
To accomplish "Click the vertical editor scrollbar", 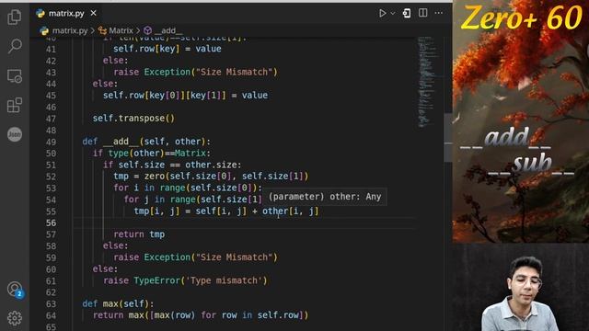I will pos(448,137).
